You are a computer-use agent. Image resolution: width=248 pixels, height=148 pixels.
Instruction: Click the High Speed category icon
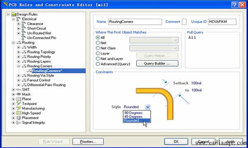coord(19,113)
